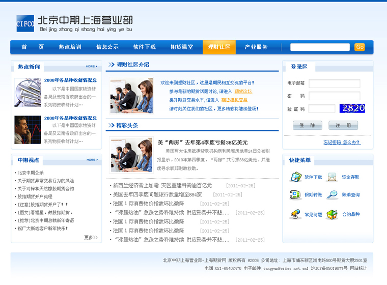The width and height of the screenshot is (387, 285).
Task: Go to 产业服务 in the navigation bar
Action: (256, 47)
